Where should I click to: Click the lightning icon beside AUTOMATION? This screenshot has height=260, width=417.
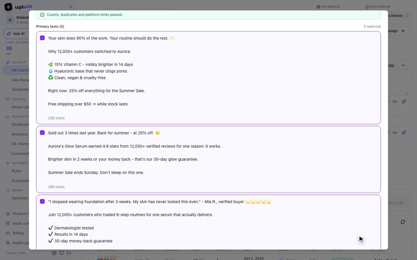[8, 163]
